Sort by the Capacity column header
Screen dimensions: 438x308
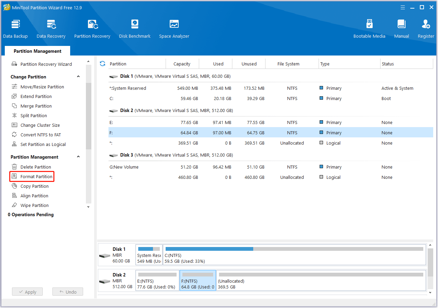182,64
